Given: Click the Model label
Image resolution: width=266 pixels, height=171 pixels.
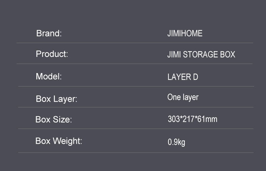Looking at the screenshot, I should pos(49,76).
